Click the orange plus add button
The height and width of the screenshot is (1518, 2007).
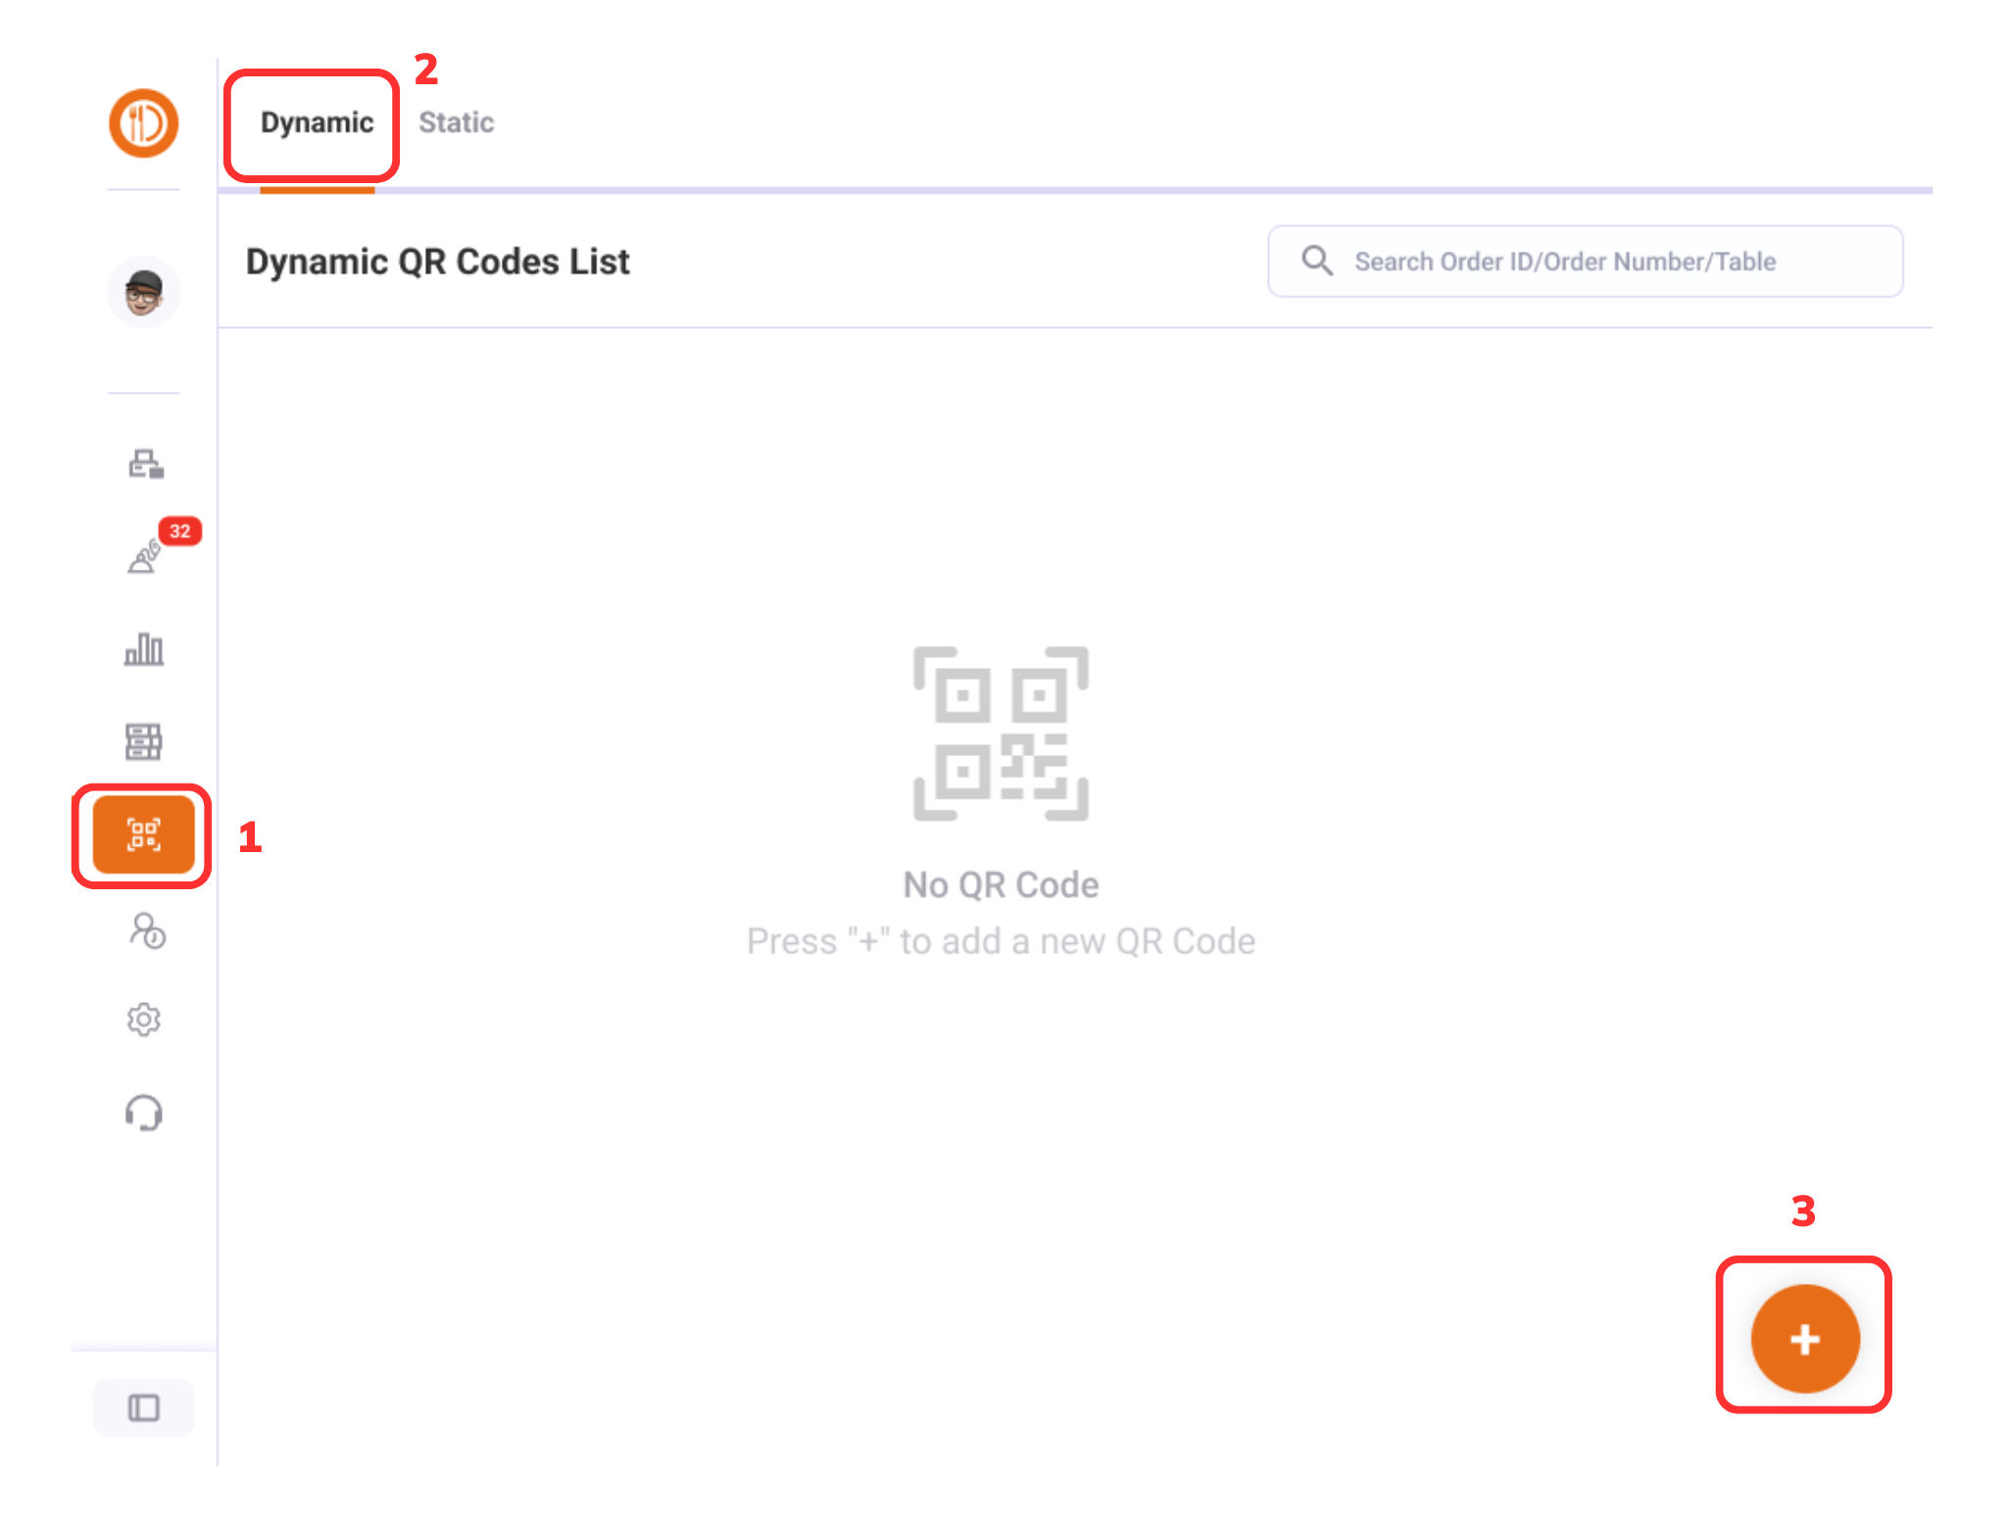pyautogui.click(x=1804, y=1338)
